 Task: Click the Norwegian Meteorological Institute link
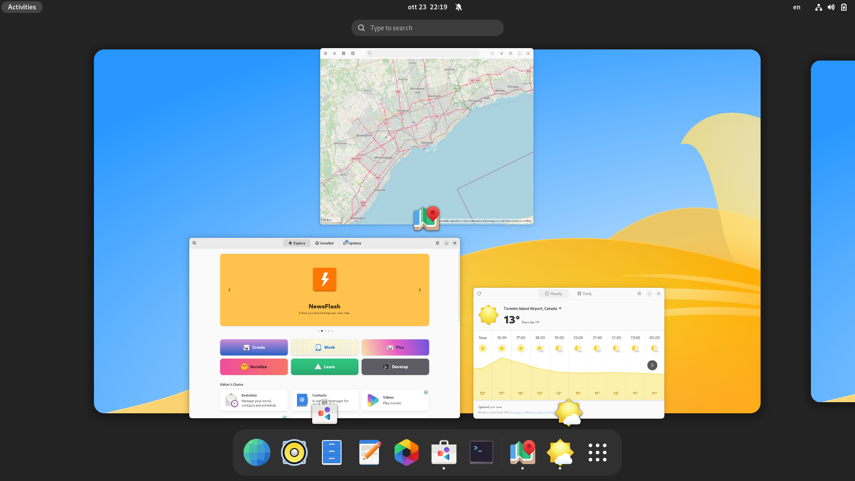(x=533, y=412)
